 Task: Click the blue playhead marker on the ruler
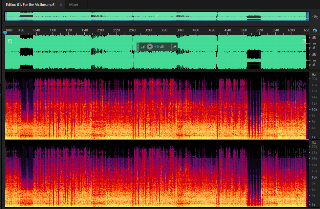tap(5, 32)
